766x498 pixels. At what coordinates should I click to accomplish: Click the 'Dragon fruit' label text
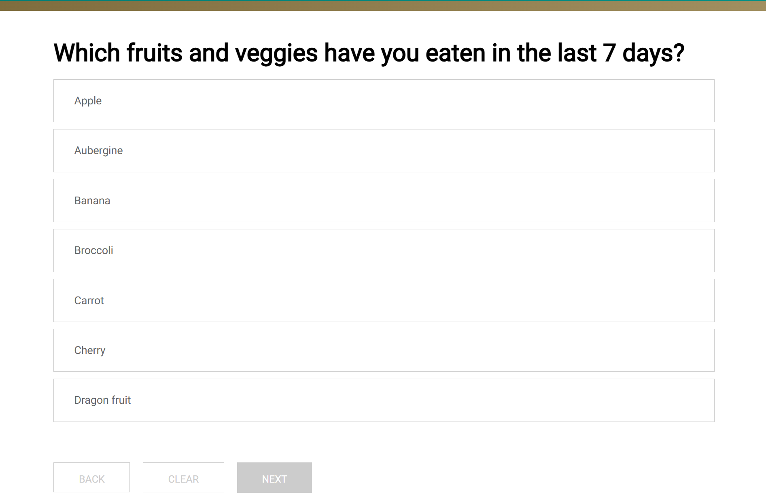[x=102, y=400]
